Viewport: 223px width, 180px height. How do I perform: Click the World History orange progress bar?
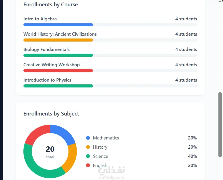pos(58,40)
